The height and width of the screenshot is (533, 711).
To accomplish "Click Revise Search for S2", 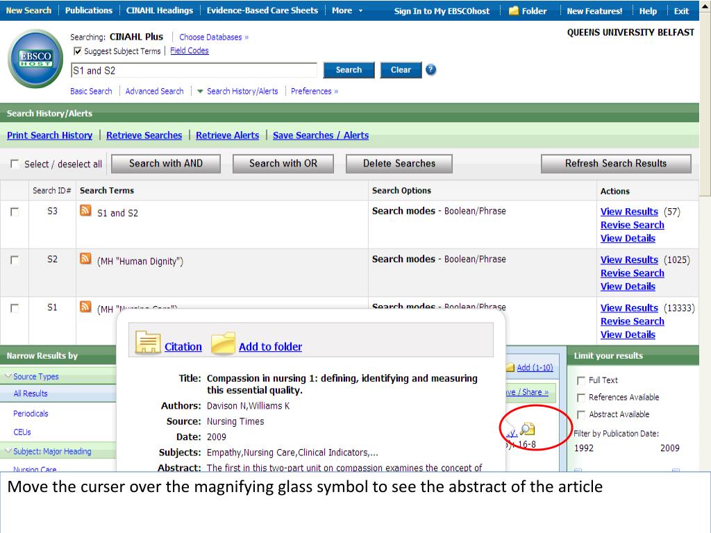I will click(632, 273).
